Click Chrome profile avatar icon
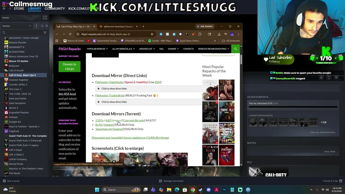Image resolution: width=345 pixels, height=194 pixels. coord(232,34)
